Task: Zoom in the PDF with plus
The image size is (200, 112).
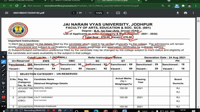Action: (107, 13)
